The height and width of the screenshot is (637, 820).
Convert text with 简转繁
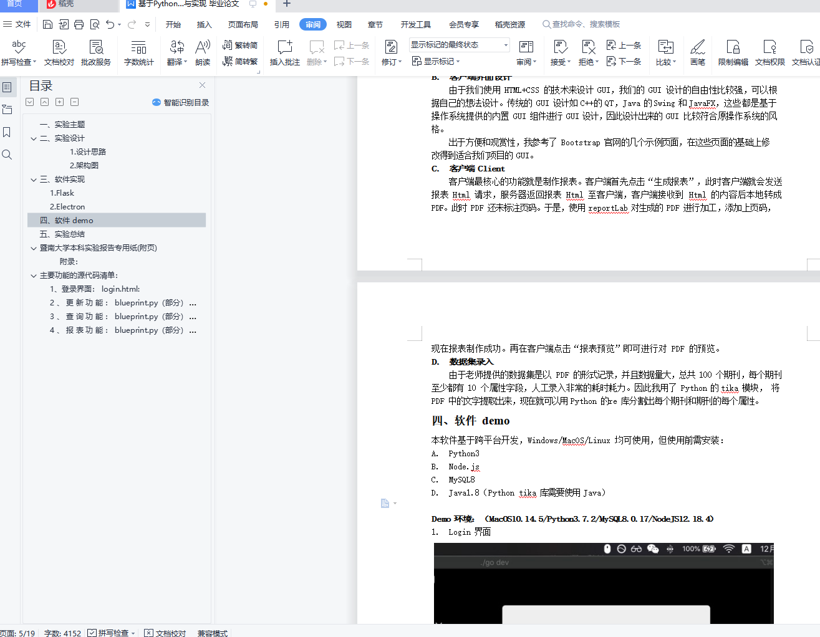(x=240, y=61)
